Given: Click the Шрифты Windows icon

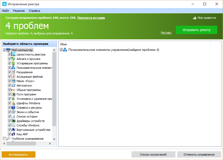Looking at the screenshot, I should coord(14,103).
